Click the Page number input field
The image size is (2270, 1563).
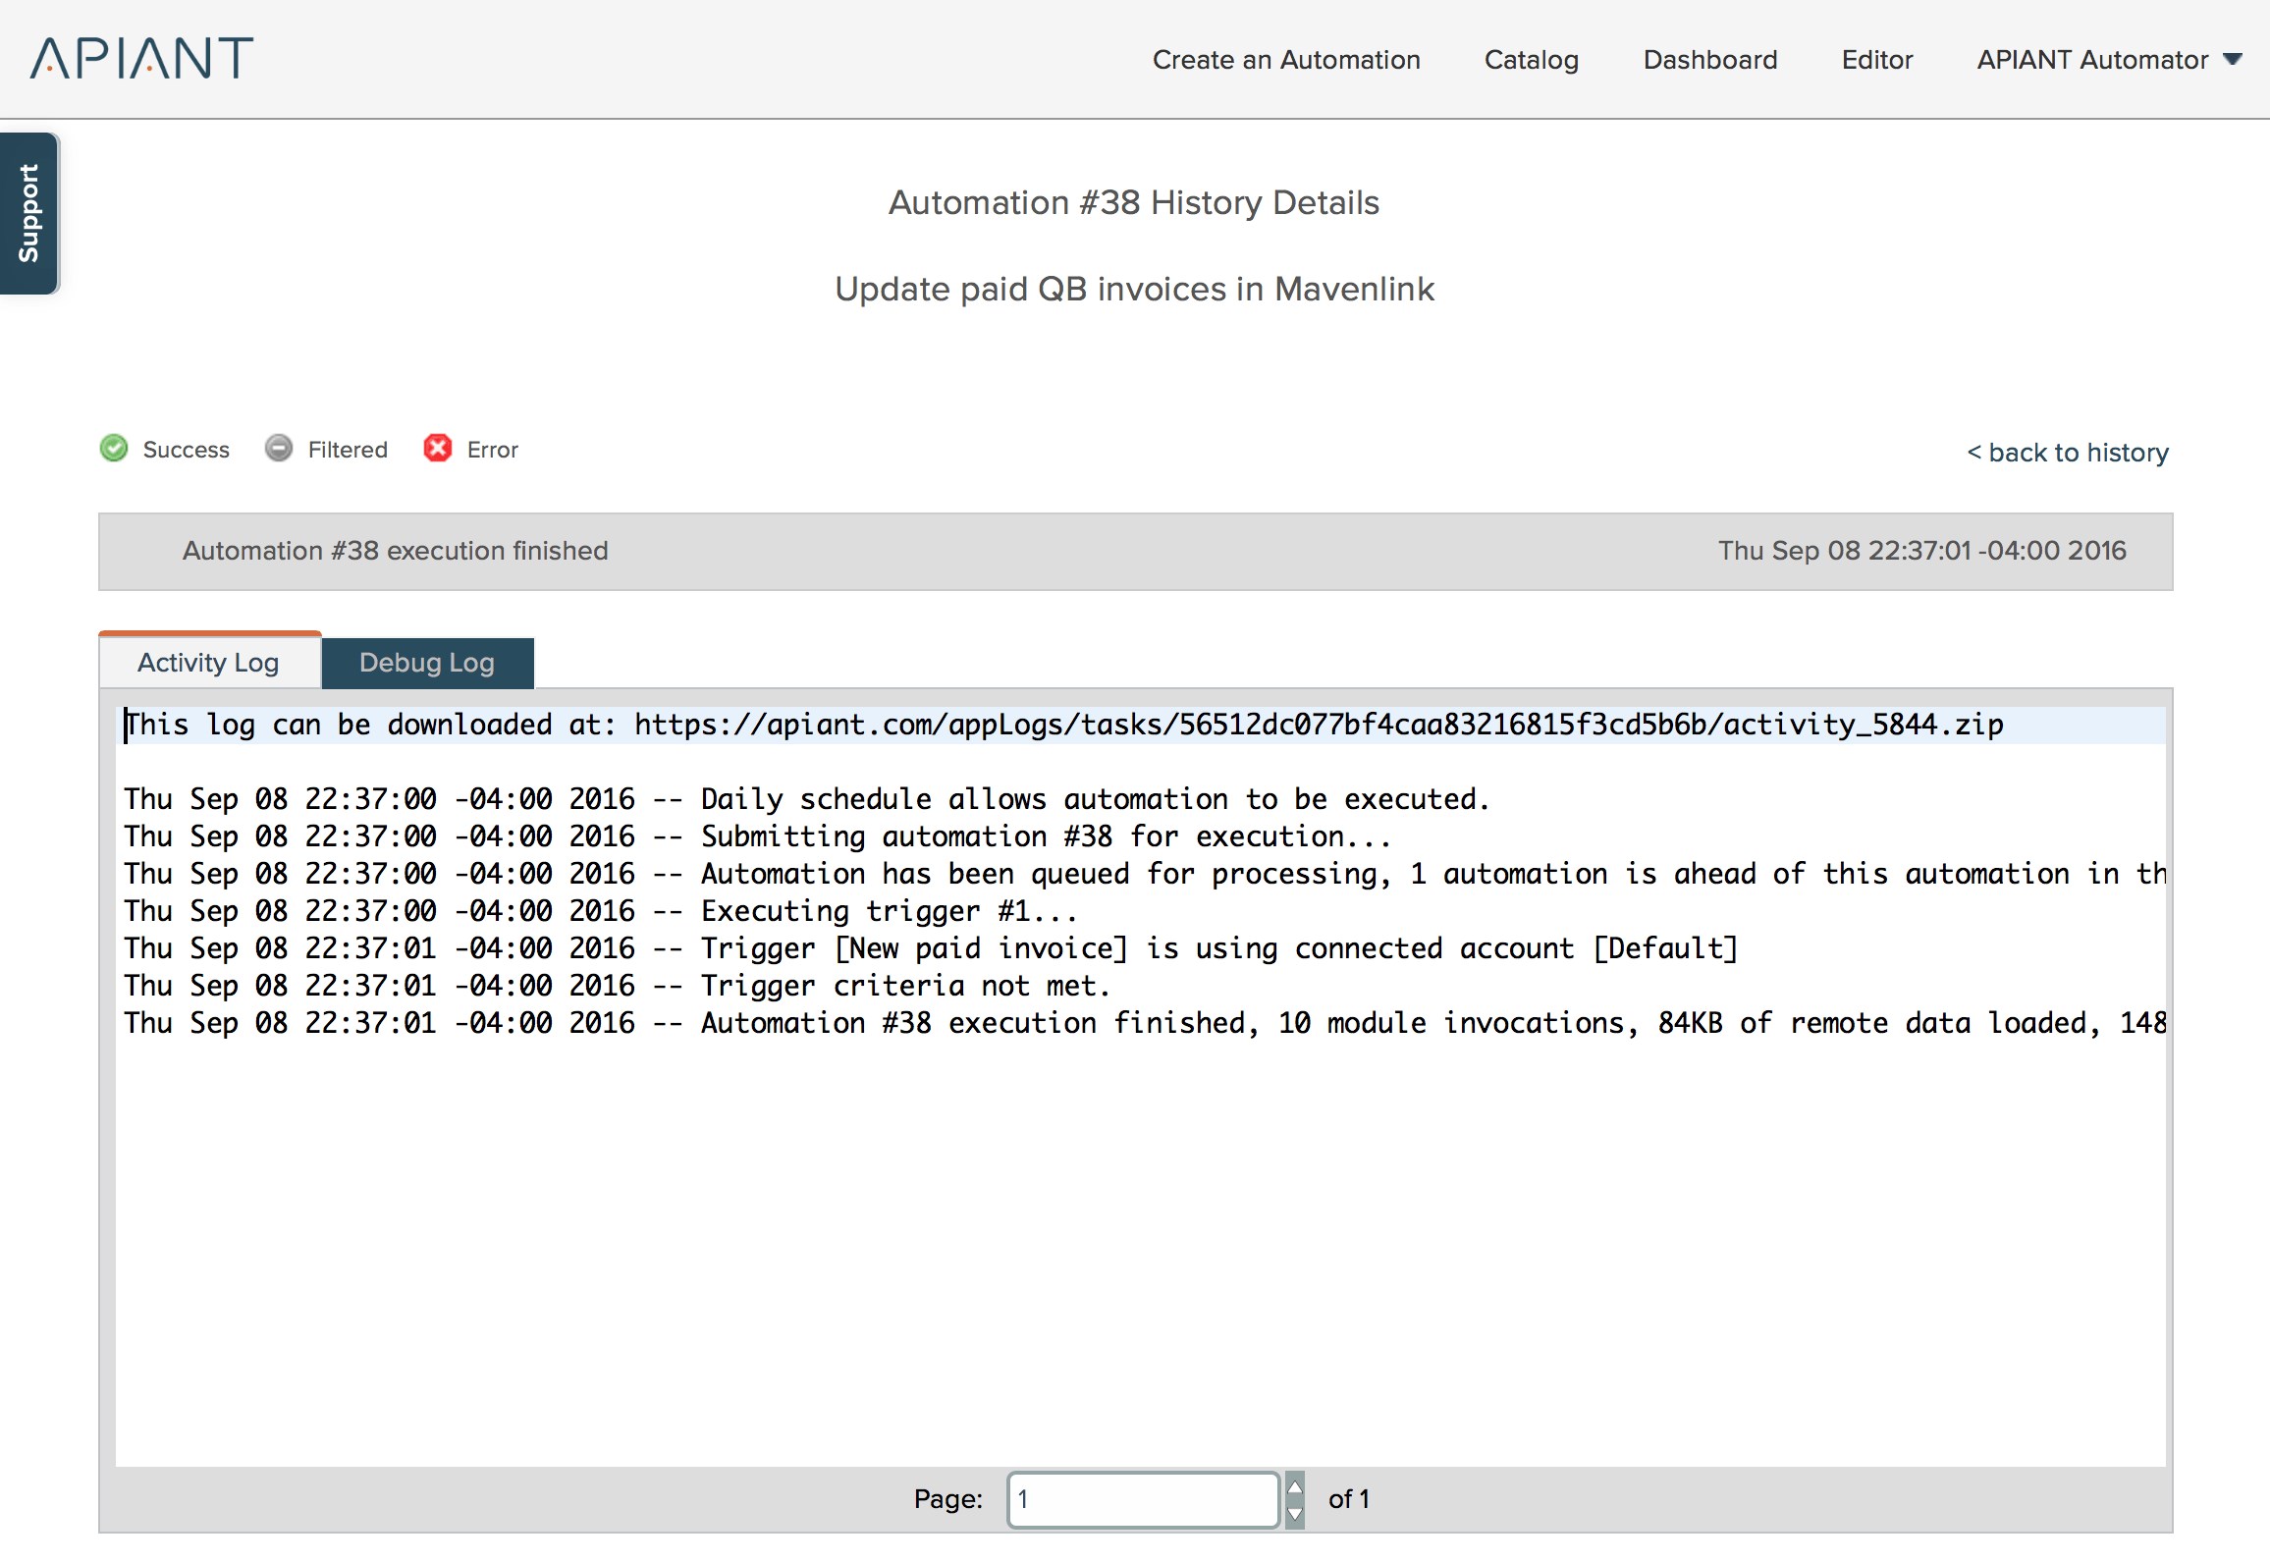pyautogui.click(x=1143, y=1499)
